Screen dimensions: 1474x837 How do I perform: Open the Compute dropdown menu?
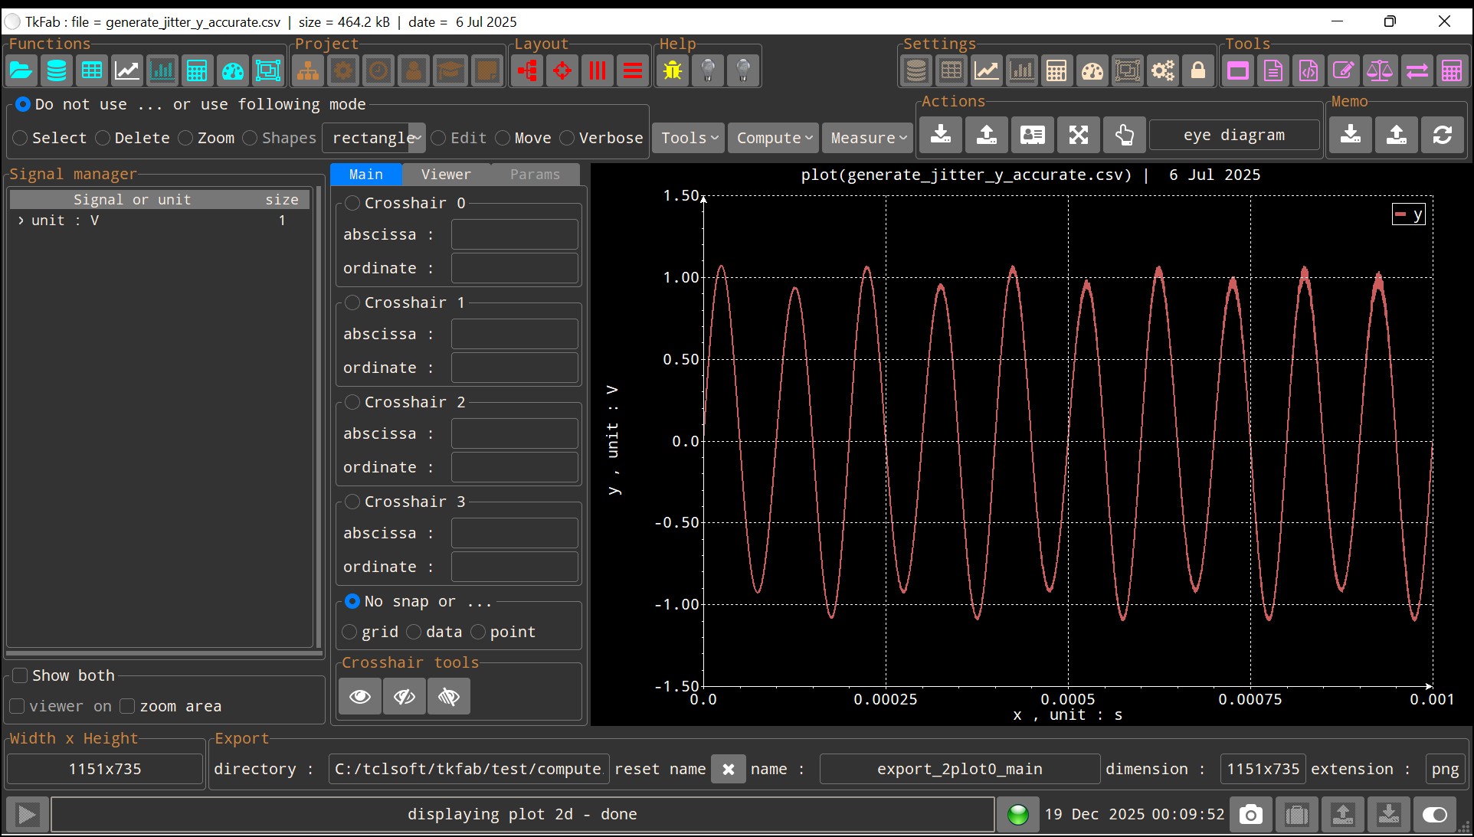[x=774, y=138]
